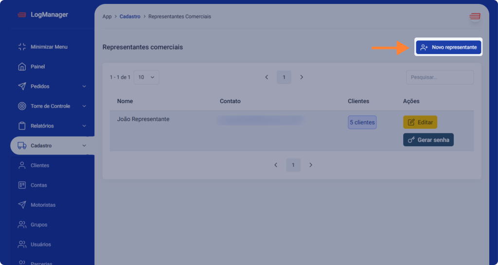The width and height of the screenshot is (498, 265).
Task: Open the profile logo at top right
Action: (474, 17)
